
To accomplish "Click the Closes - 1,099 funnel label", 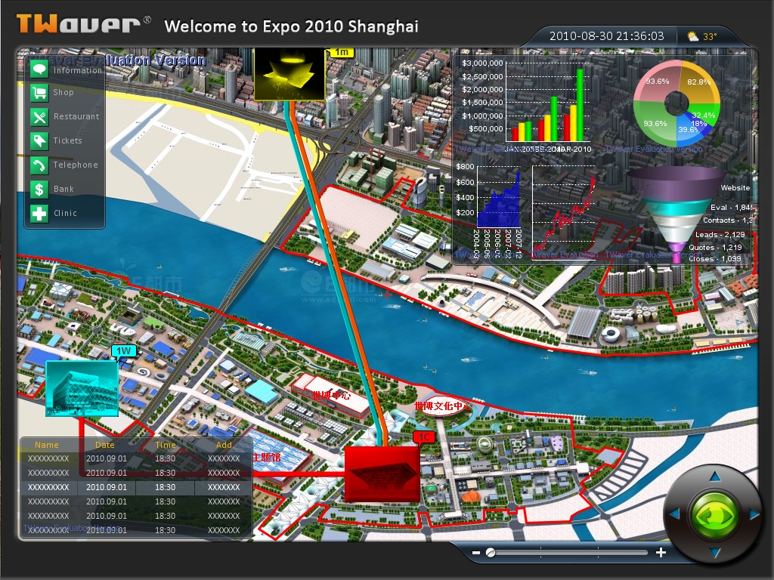I will (x=715, y=258).
